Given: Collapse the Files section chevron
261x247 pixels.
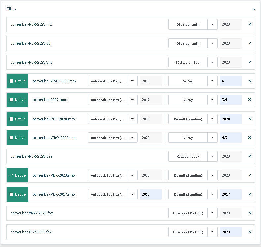Looking at the screenshot, I should coord(253,9).
